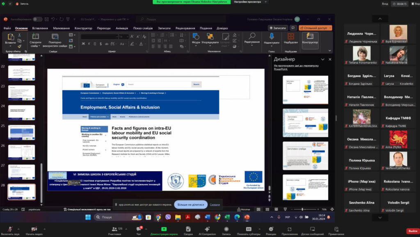Open the Designer pane options chevron
This screenshot has width=420, height=237.
click(323, 59)
